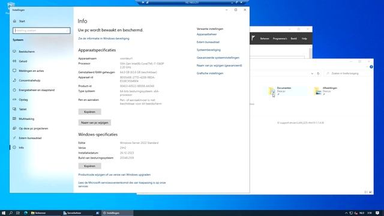
Task: Expand Explorer address bar history dropdown
Action: pos(312,73)
